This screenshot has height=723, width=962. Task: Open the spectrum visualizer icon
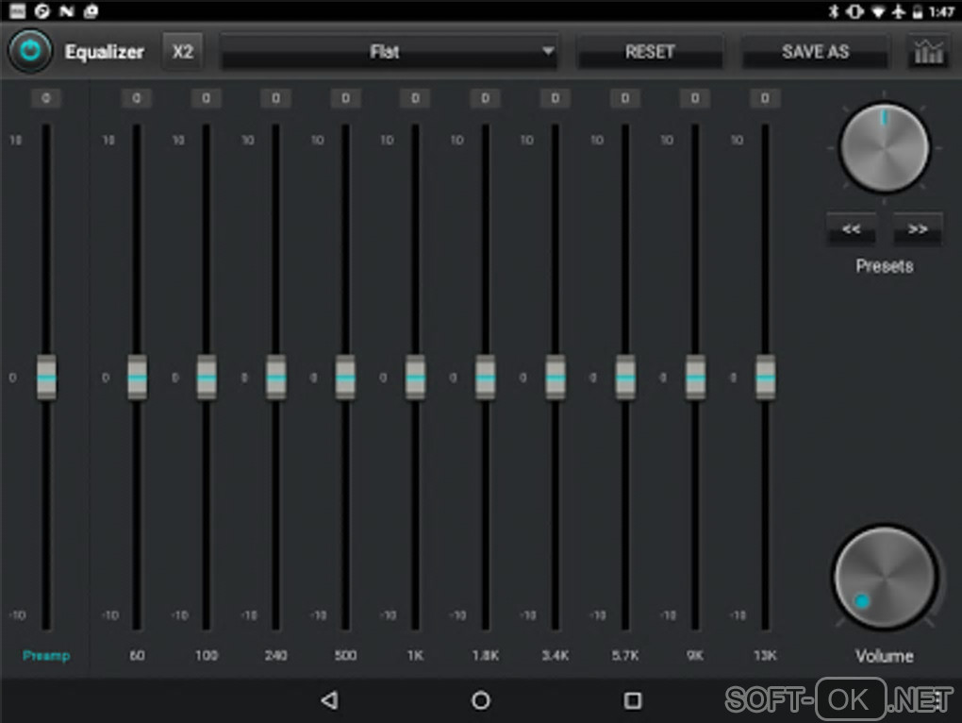coord(928,52)
